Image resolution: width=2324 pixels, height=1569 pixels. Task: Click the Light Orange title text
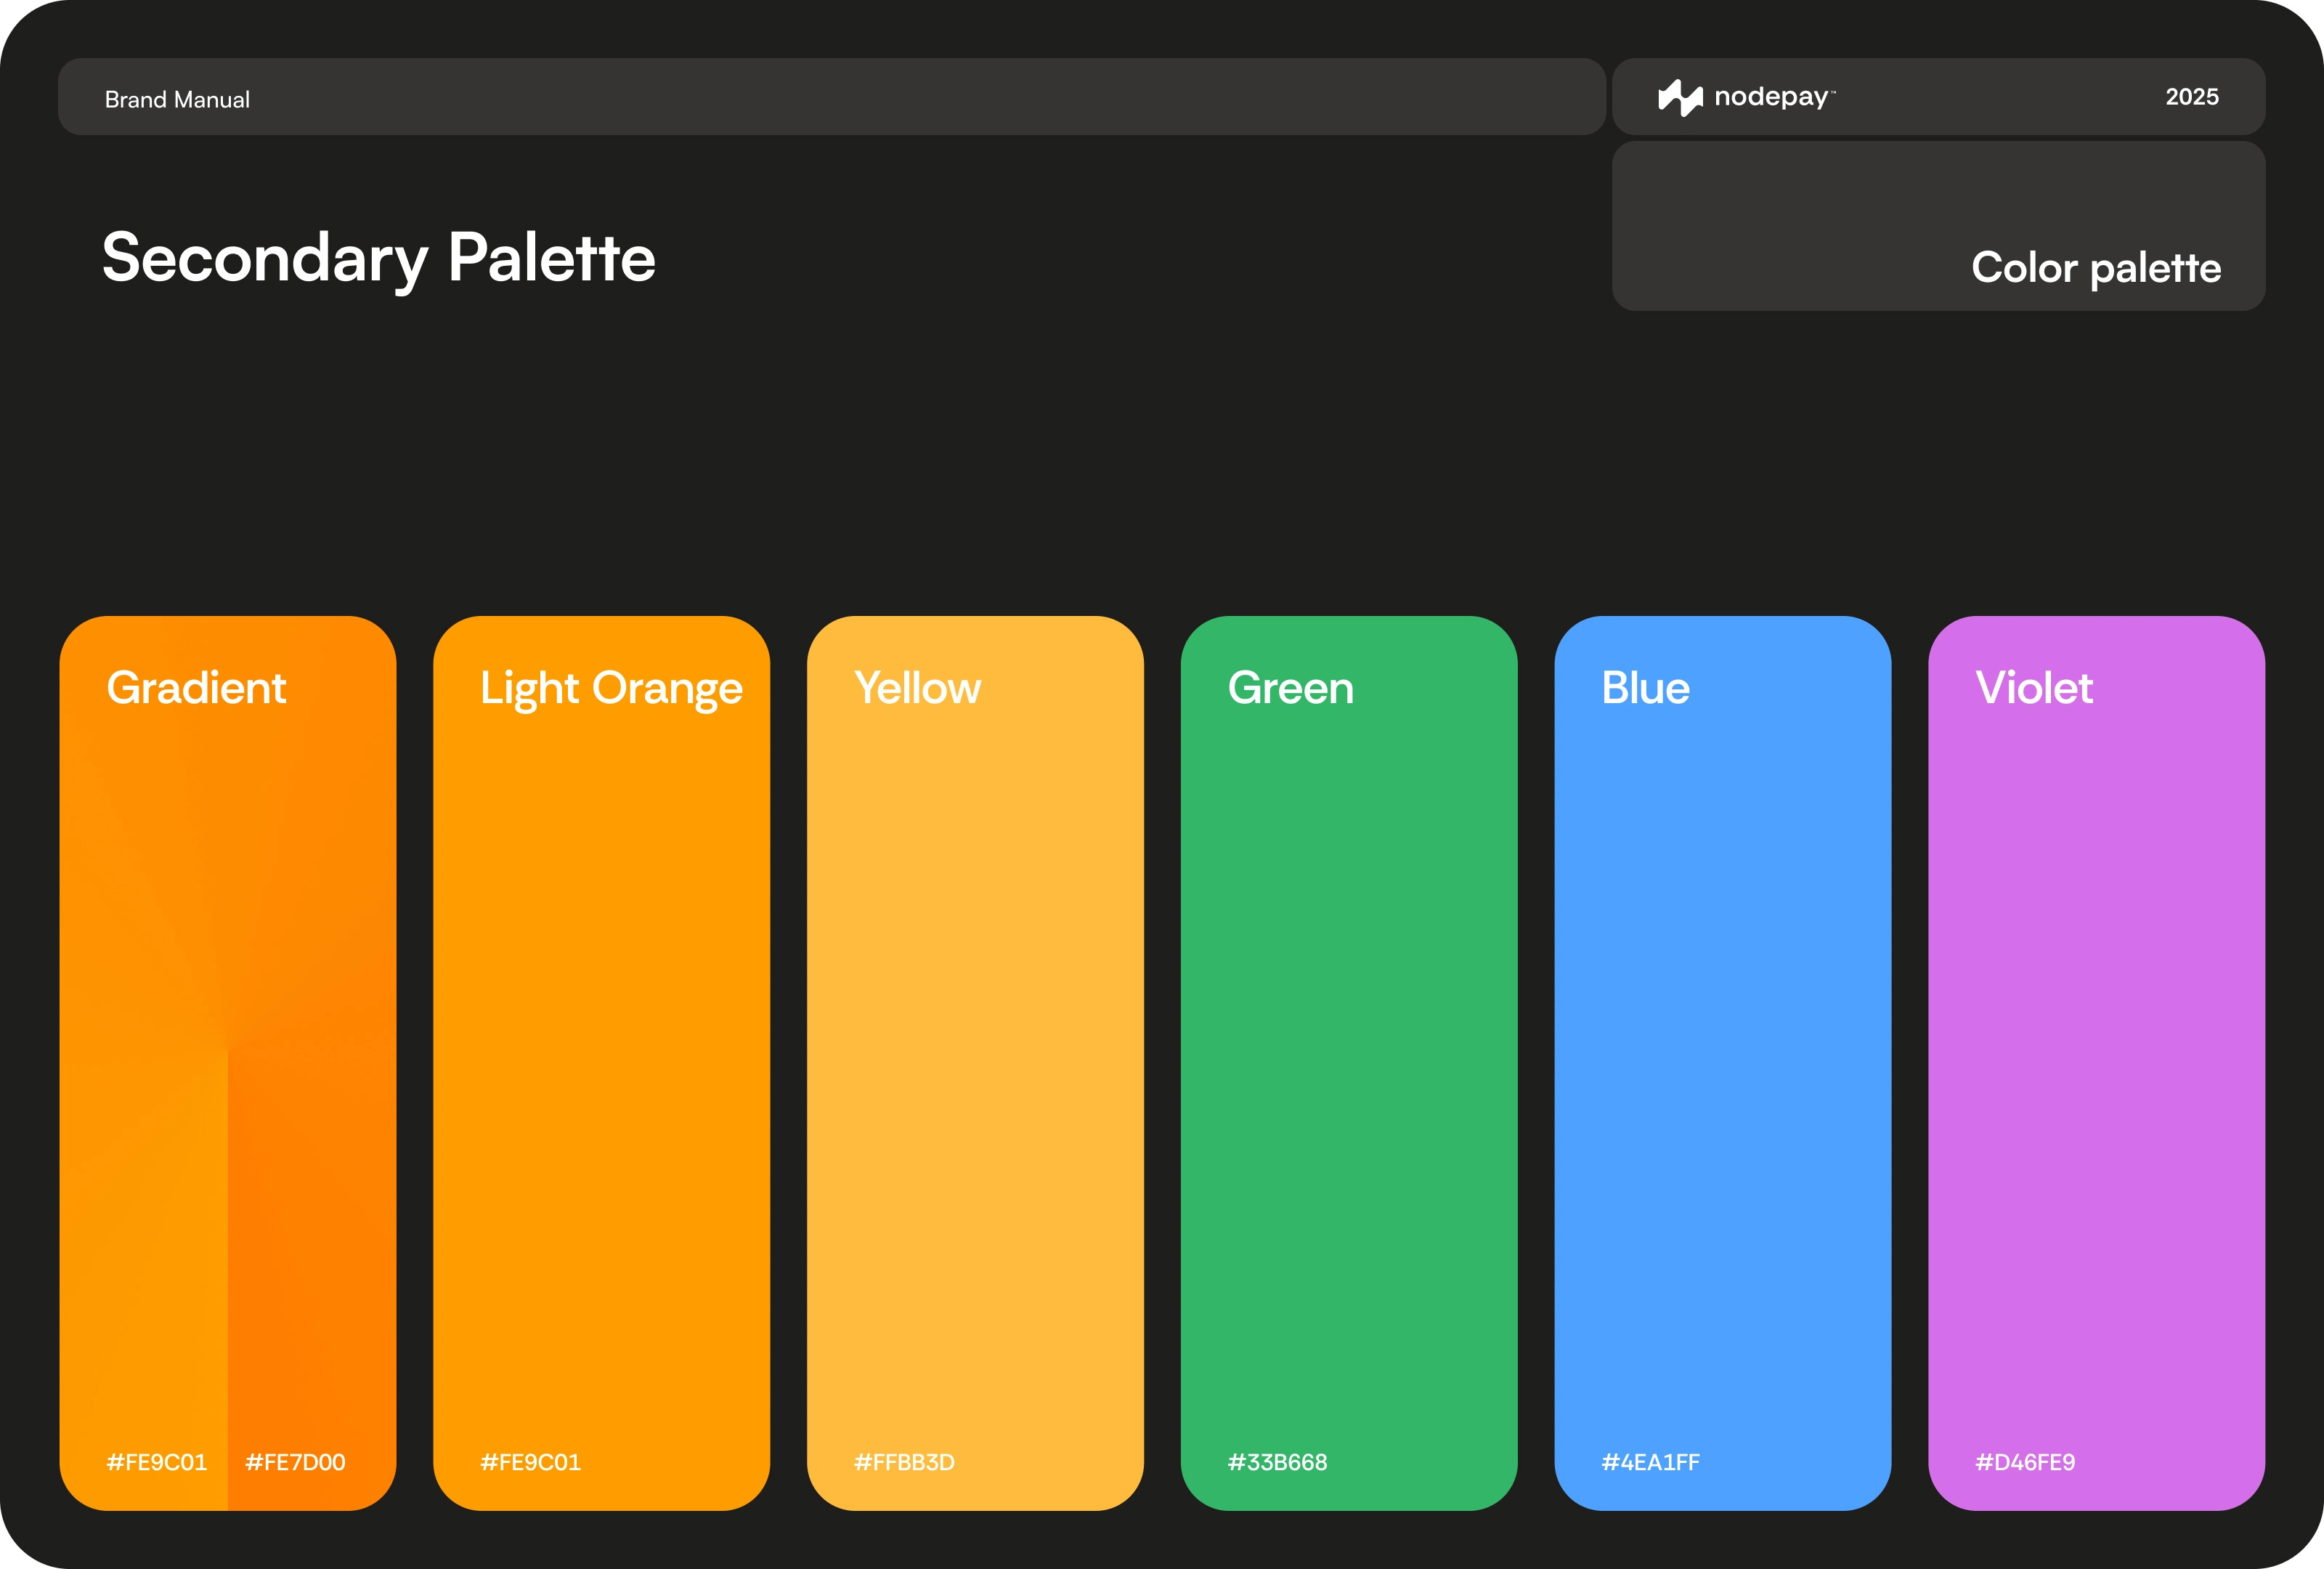click(x=611, y=688)
